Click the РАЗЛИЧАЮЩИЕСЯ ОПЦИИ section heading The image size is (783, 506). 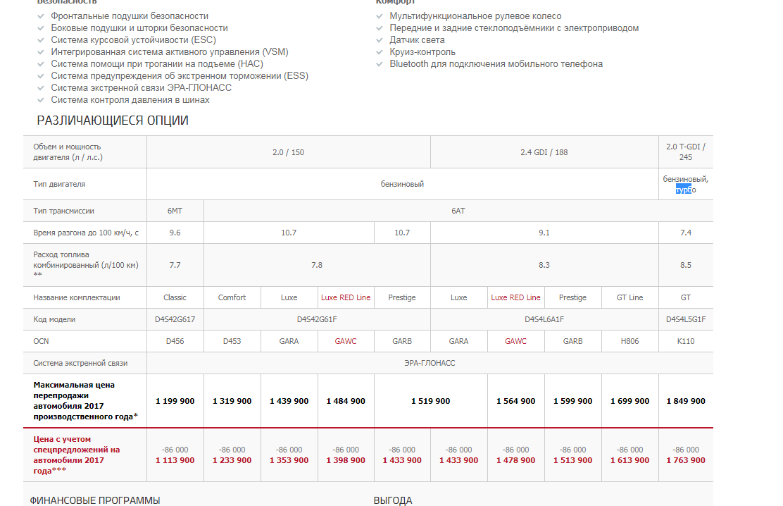pyautogui.click(x=113, y=121)
